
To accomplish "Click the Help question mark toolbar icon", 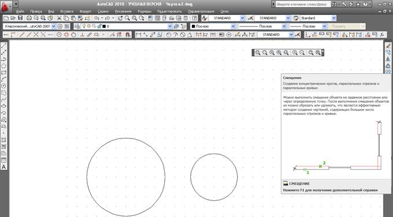I will point(195,18).
